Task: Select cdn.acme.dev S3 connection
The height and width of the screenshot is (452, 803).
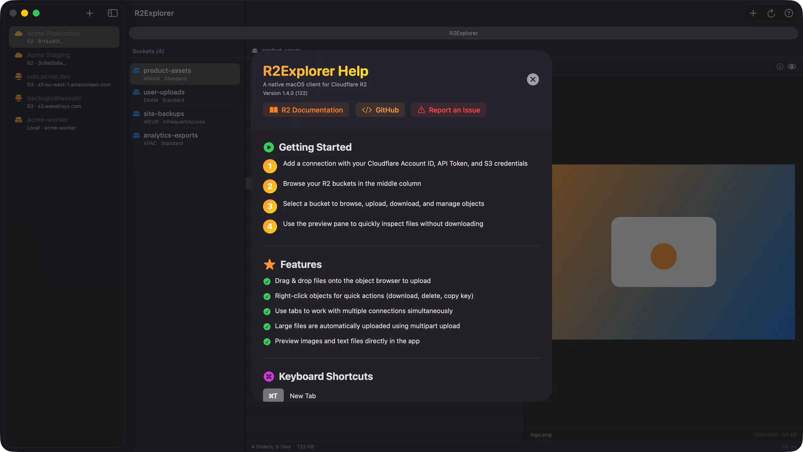Action: click(64, 80)
